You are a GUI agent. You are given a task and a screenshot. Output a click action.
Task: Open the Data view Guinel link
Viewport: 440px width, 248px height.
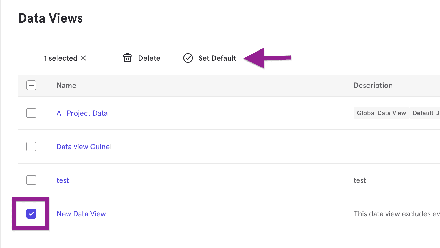[x=84, y=147]
